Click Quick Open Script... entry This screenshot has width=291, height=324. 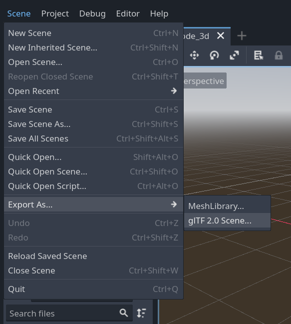(94, 186)
